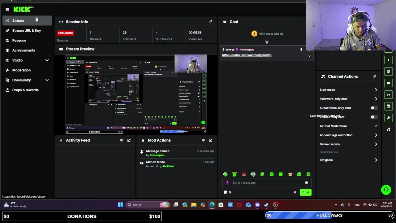Image resolution: width=396 pixels, height=223 pixels.
Task: Toggle Subscribers-only chat switch
Action: [x=374, y=108]
